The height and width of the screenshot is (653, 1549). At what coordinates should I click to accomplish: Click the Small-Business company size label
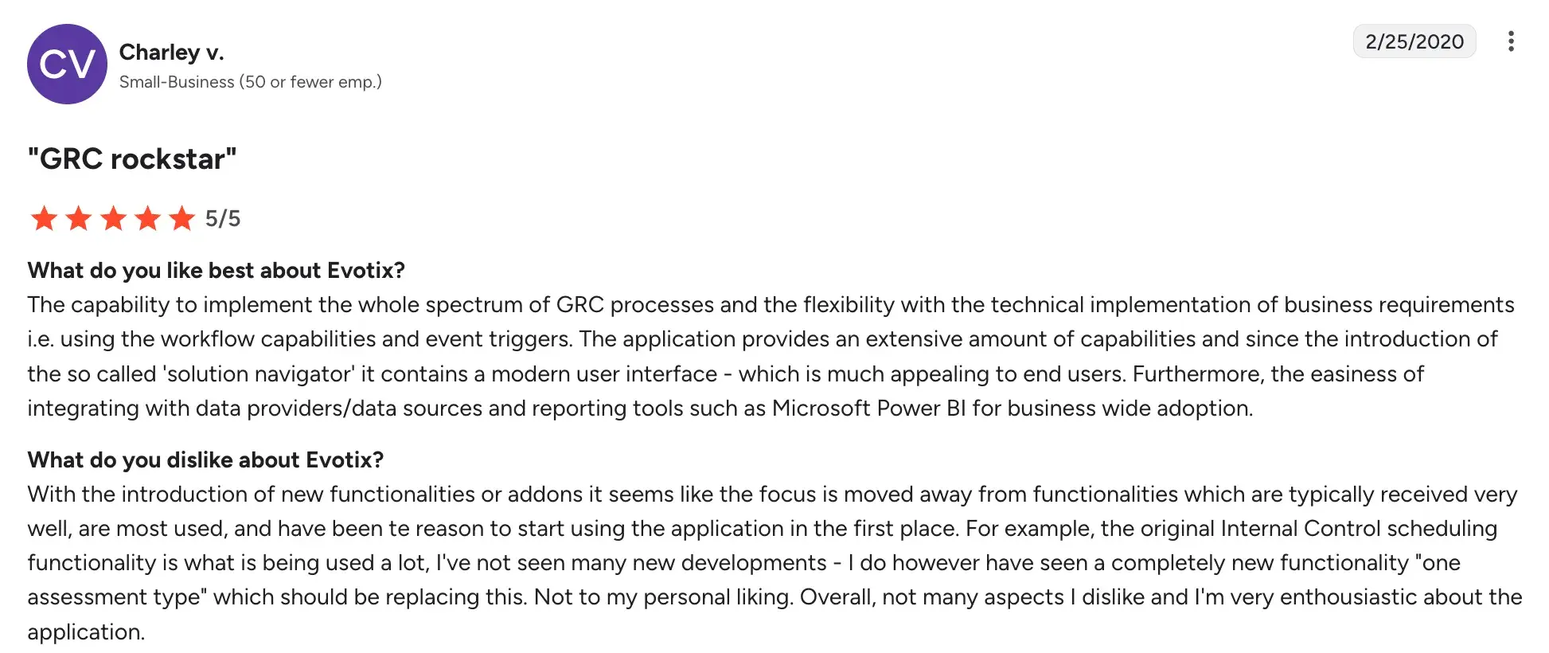250,82
